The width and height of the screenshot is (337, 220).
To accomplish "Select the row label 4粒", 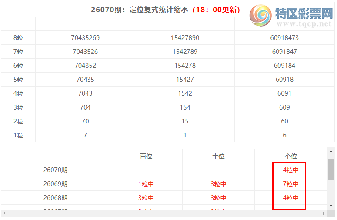I will click(18, 93).
